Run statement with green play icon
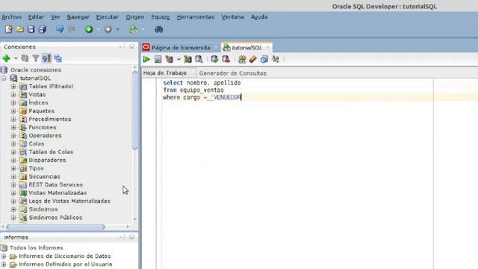This screenshot has width=478, height=269. coord(146,59)
